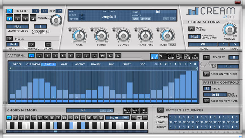Click the lock icon beside Gate knob
The image size is (245, 138).
[70, 30]
